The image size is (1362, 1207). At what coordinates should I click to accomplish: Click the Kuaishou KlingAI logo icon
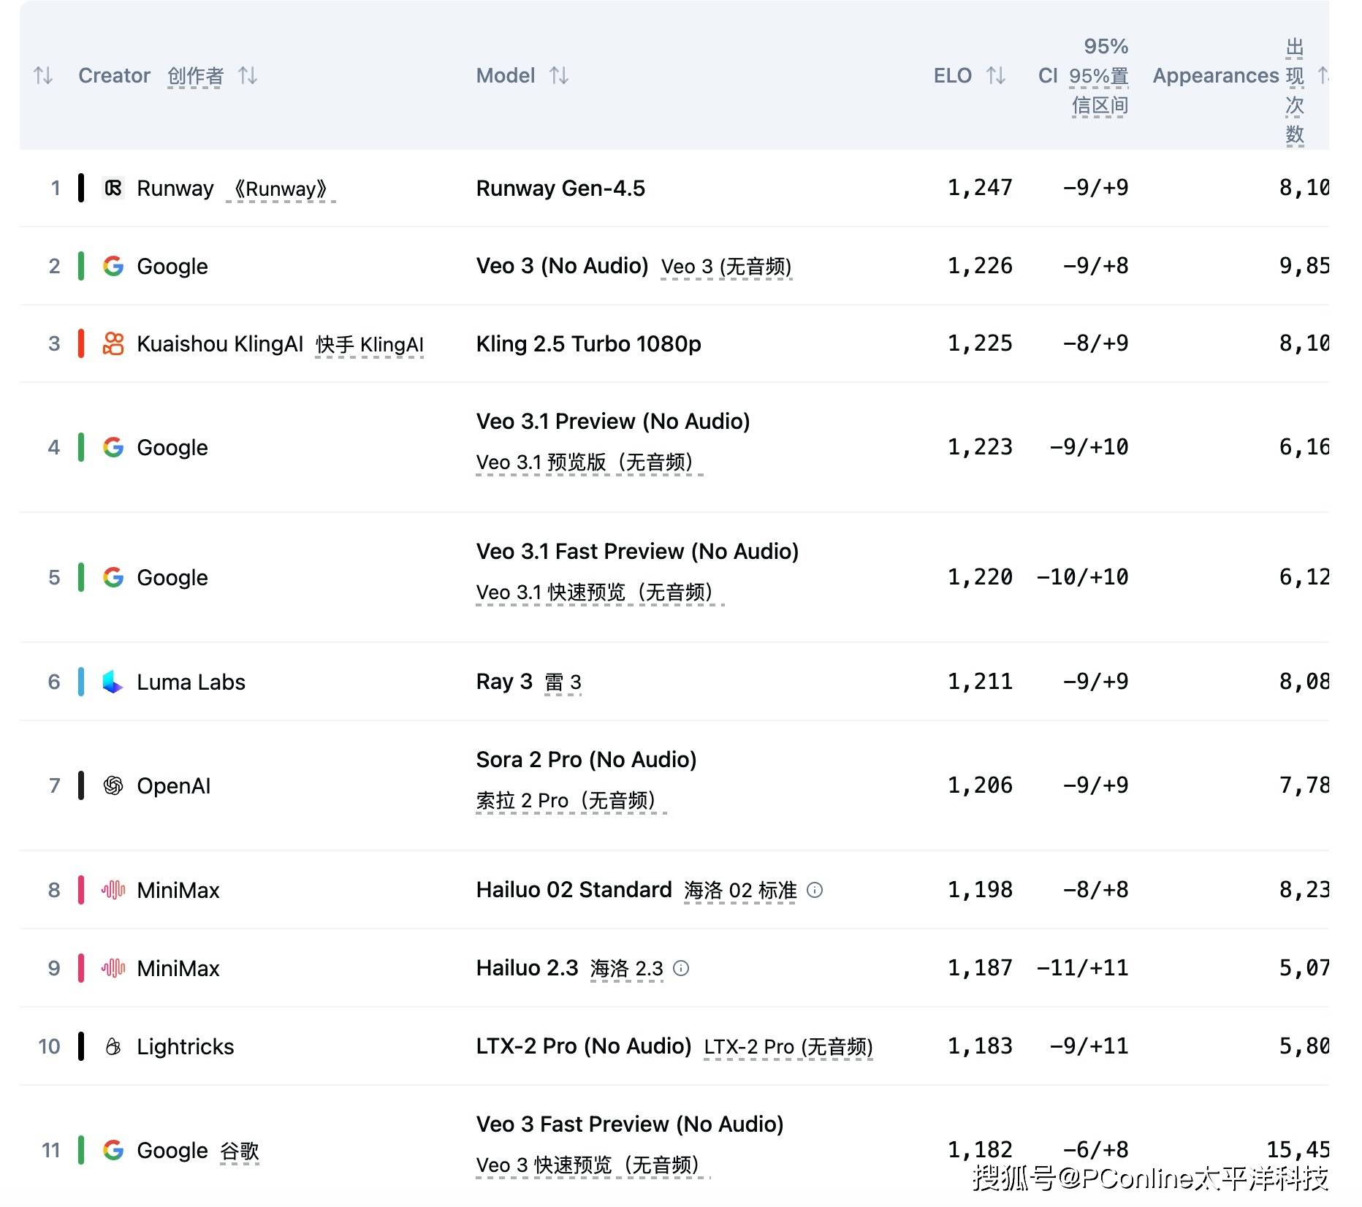113,343
